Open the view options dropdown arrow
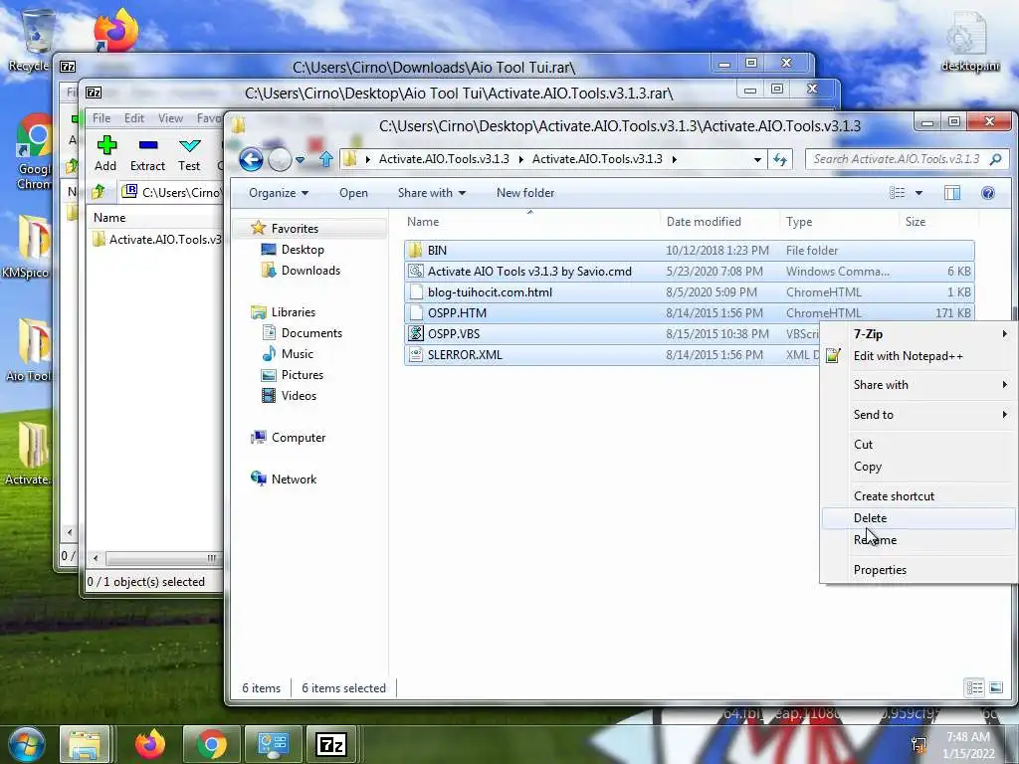The height and width of the screenshot is (764, 1019). coord(918,193)
